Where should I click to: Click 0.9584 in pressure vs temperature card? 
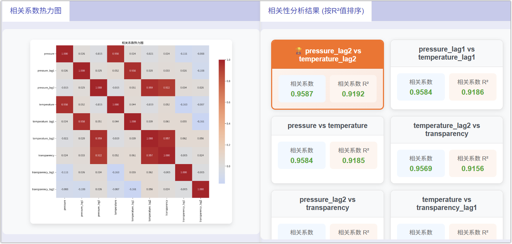click(301, 161)
